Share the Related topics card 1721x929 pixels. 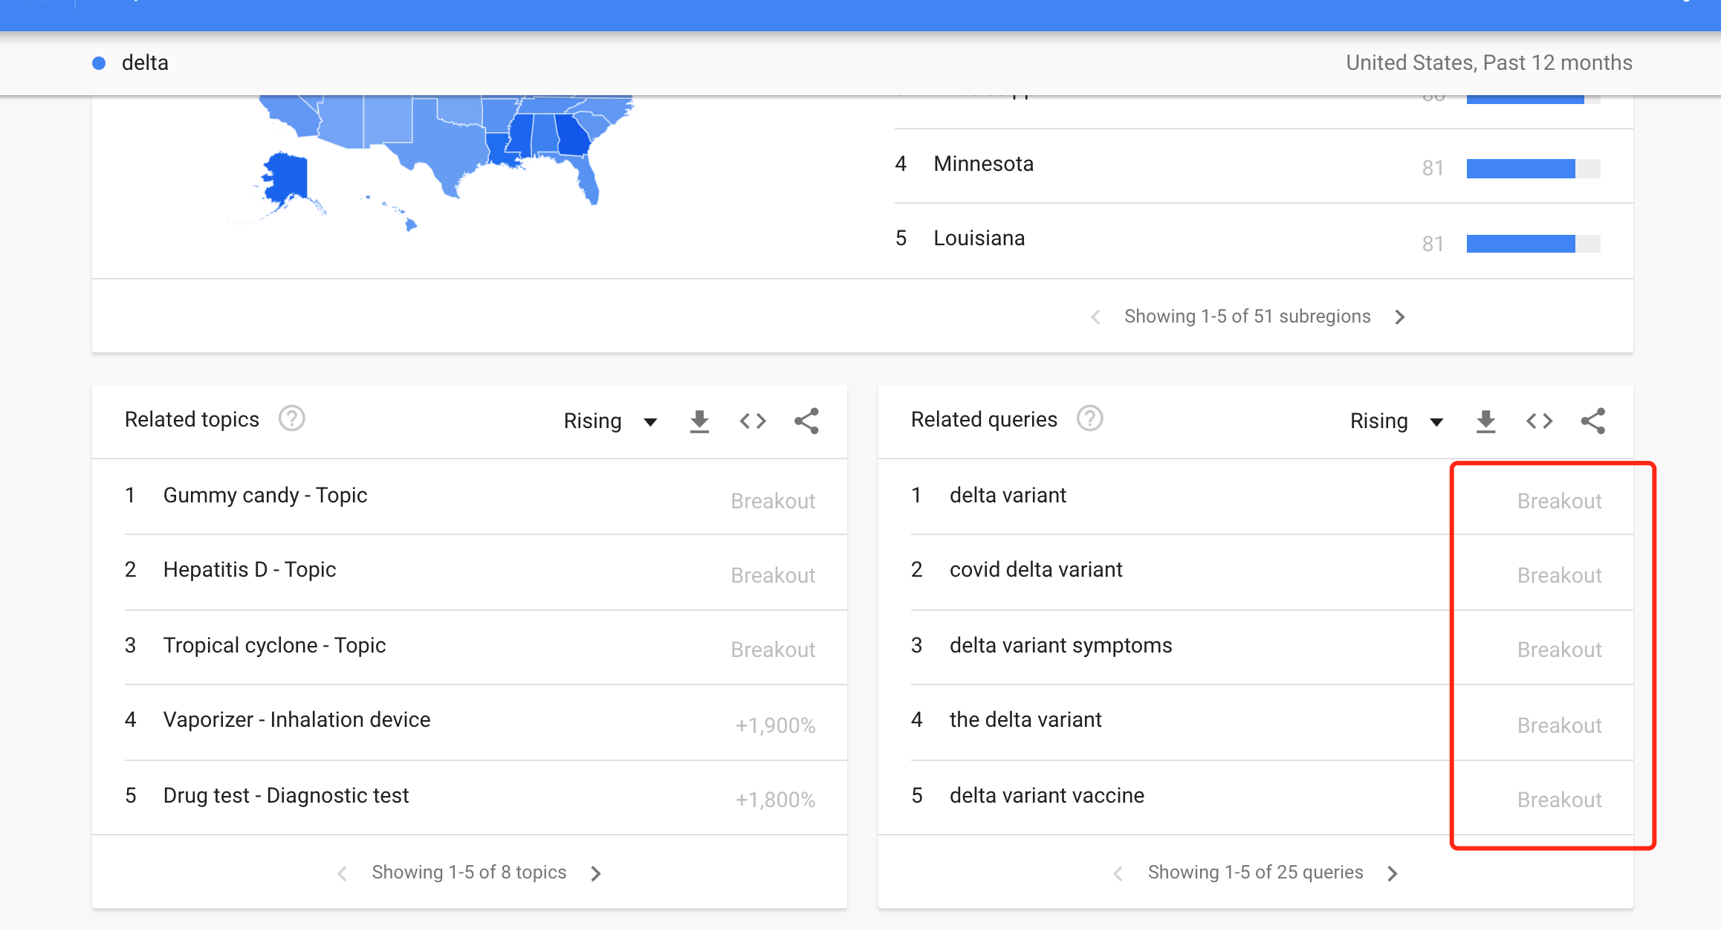pos(806,421)
